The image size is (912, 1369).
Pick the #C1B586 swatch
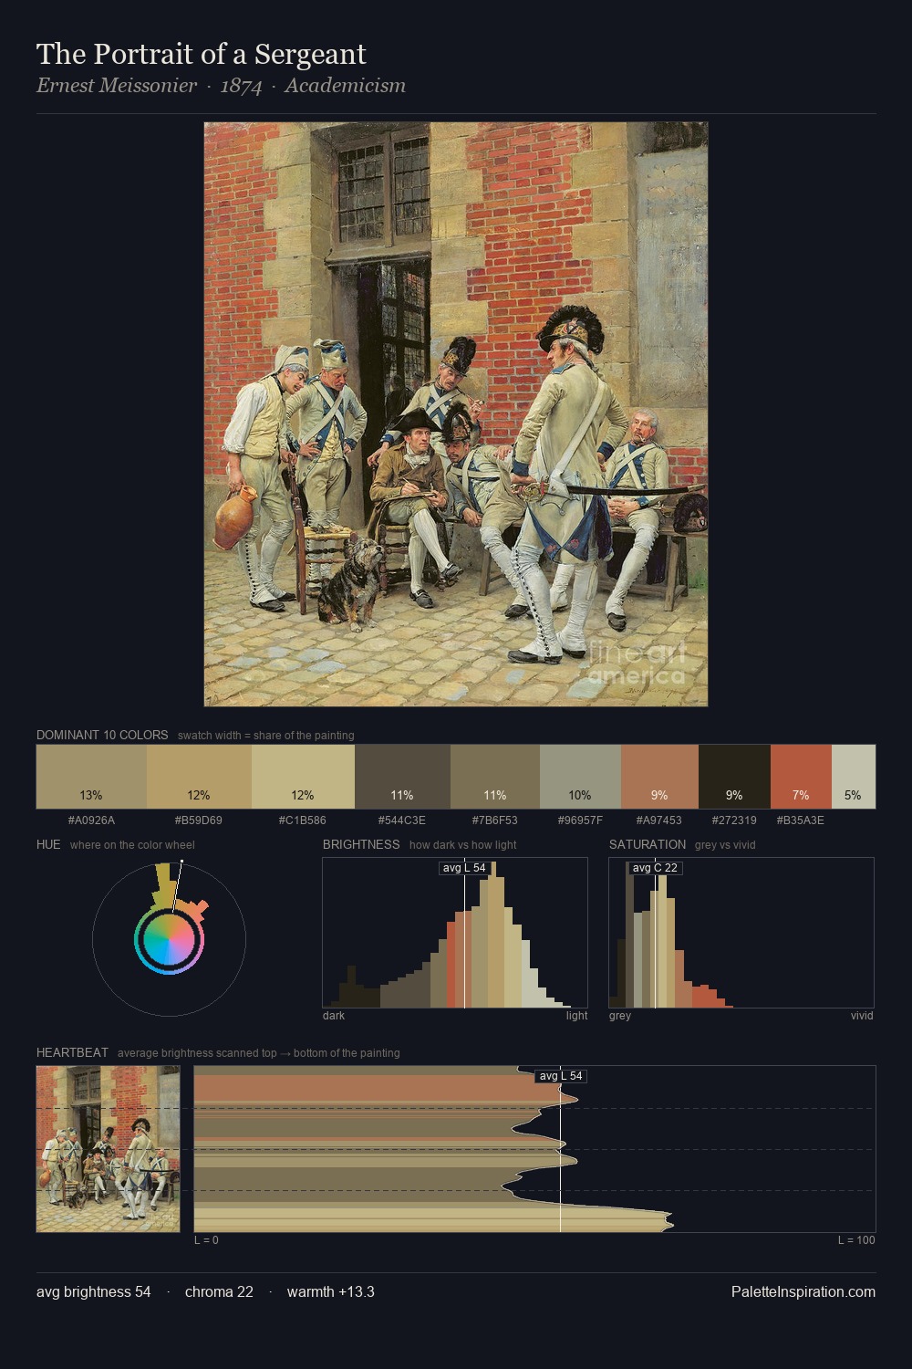[303, 777]
